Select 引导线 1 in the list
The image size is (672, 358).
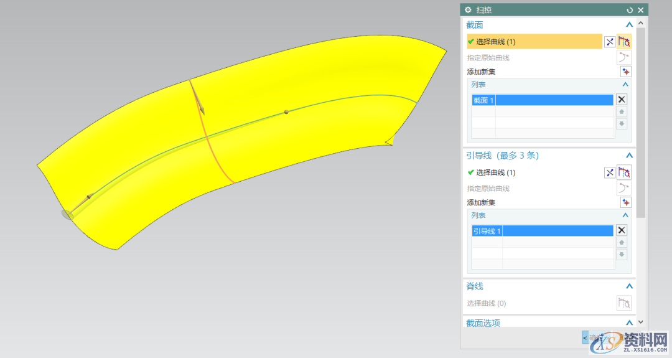pos(541,231)
